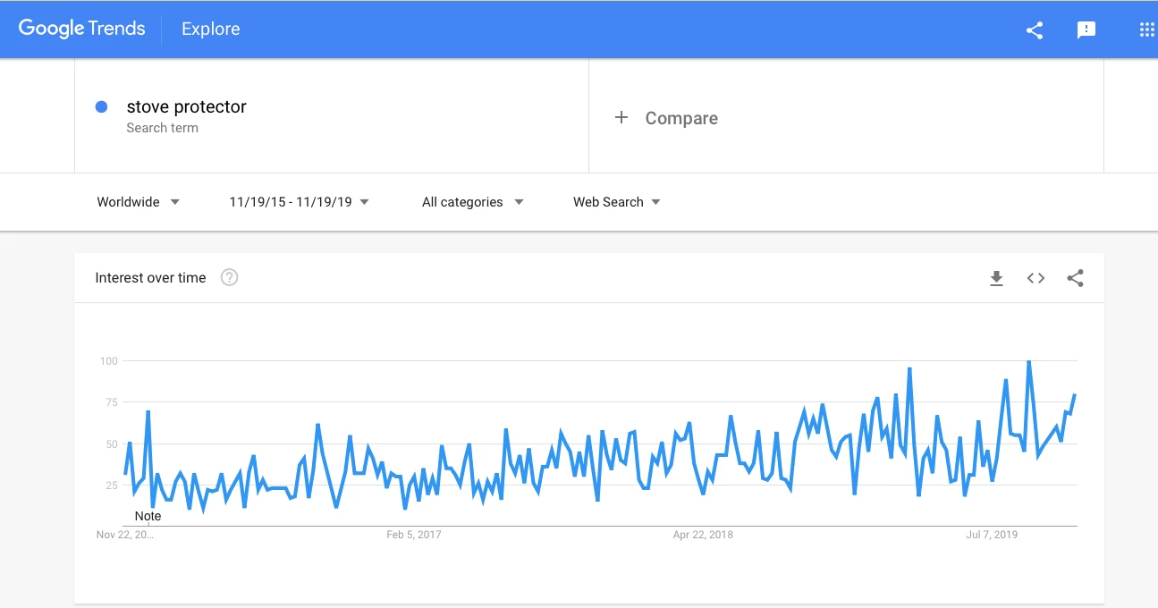
Task: Expand the All categories dropdown
Action: tap(472, 202)
